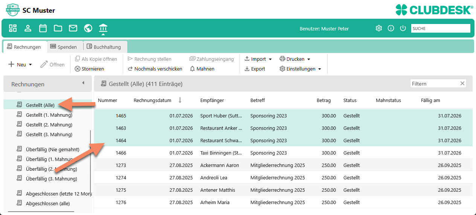Open the Einstellungen dropdown
This screenshot has height=215, width=476.
(301, 69)
